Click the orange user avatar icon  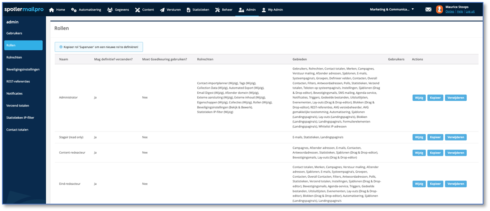tap(440, 10)
